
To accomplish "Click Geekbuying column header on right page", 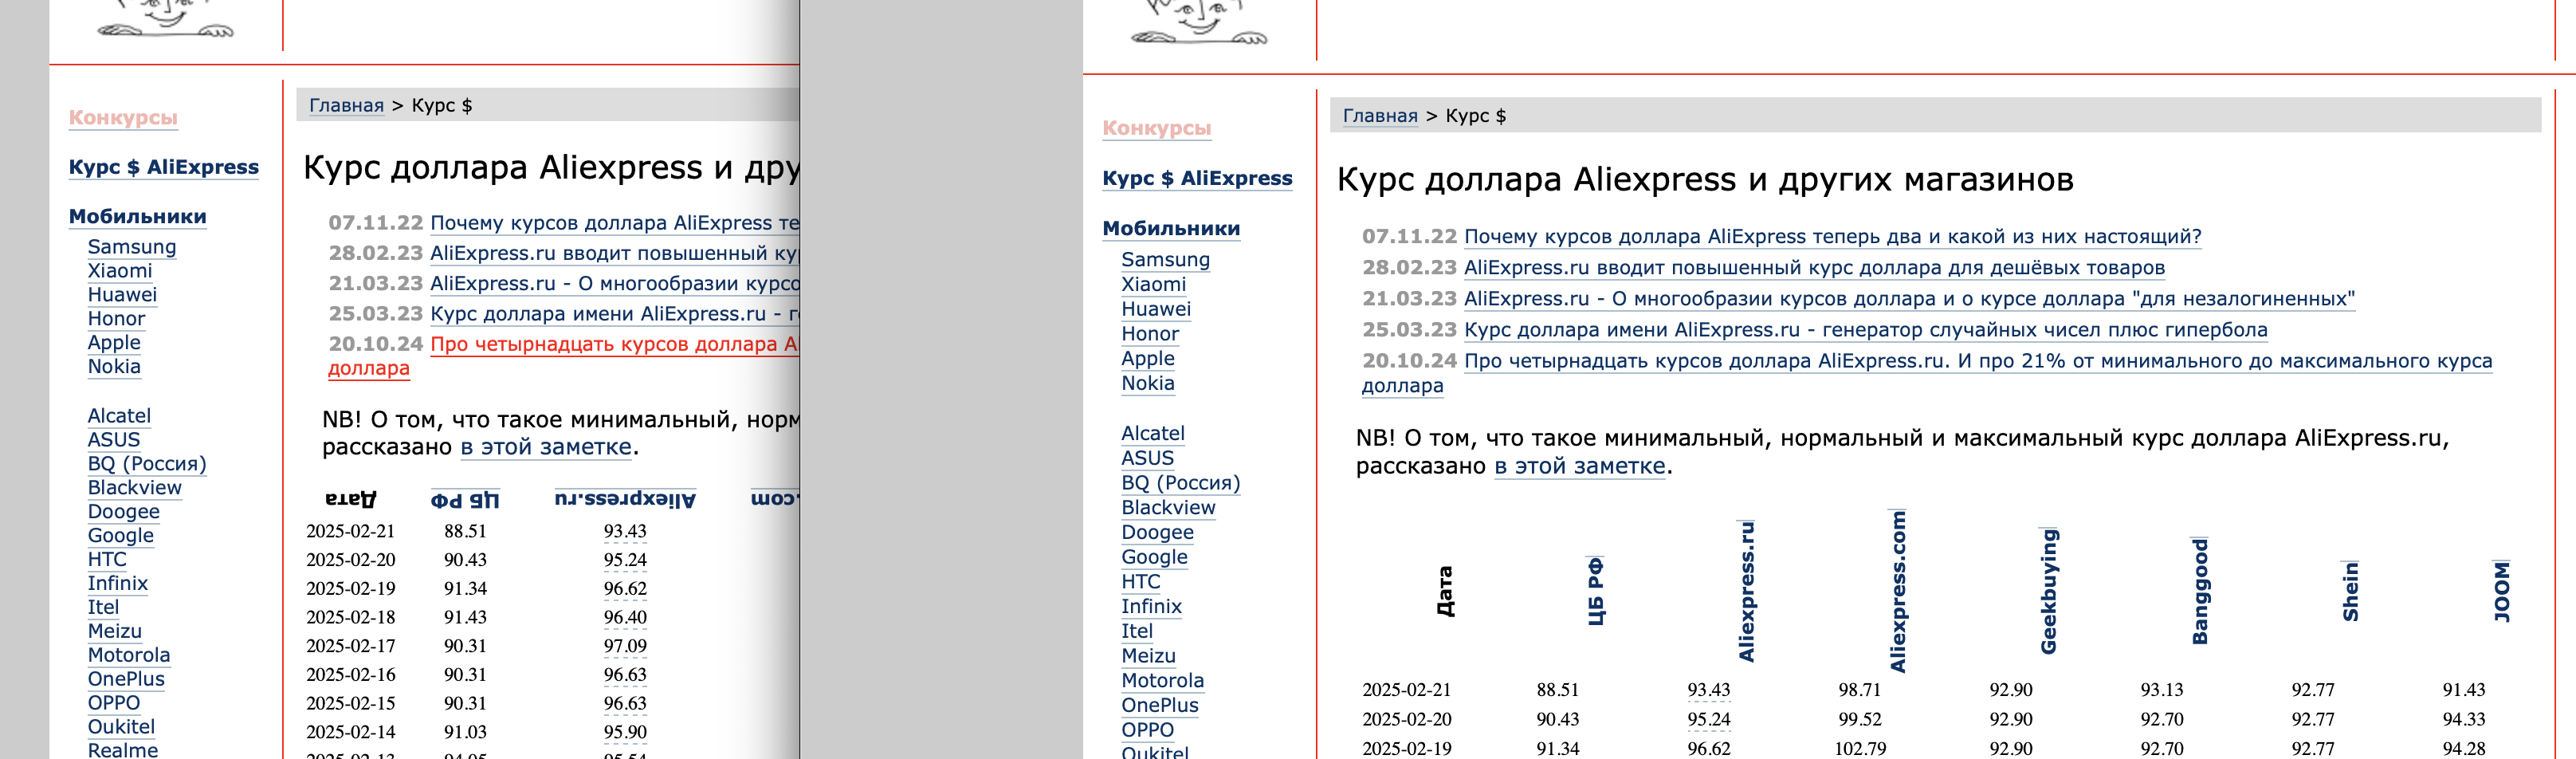I will (x=2048, y=591).
